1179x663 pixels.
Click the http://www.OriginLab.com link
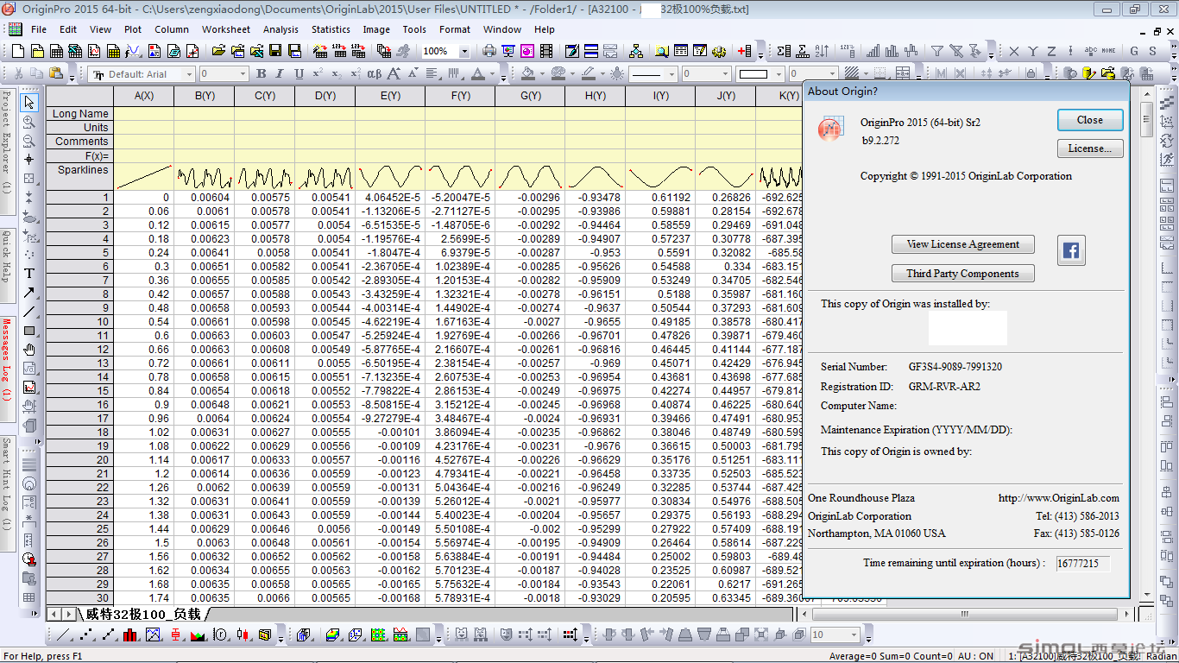[x=1059, y=498]
